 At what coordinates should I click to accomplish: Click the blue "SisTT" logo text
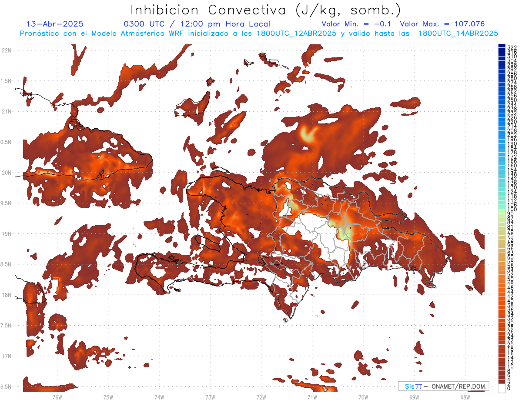click(x=413, y=386)
